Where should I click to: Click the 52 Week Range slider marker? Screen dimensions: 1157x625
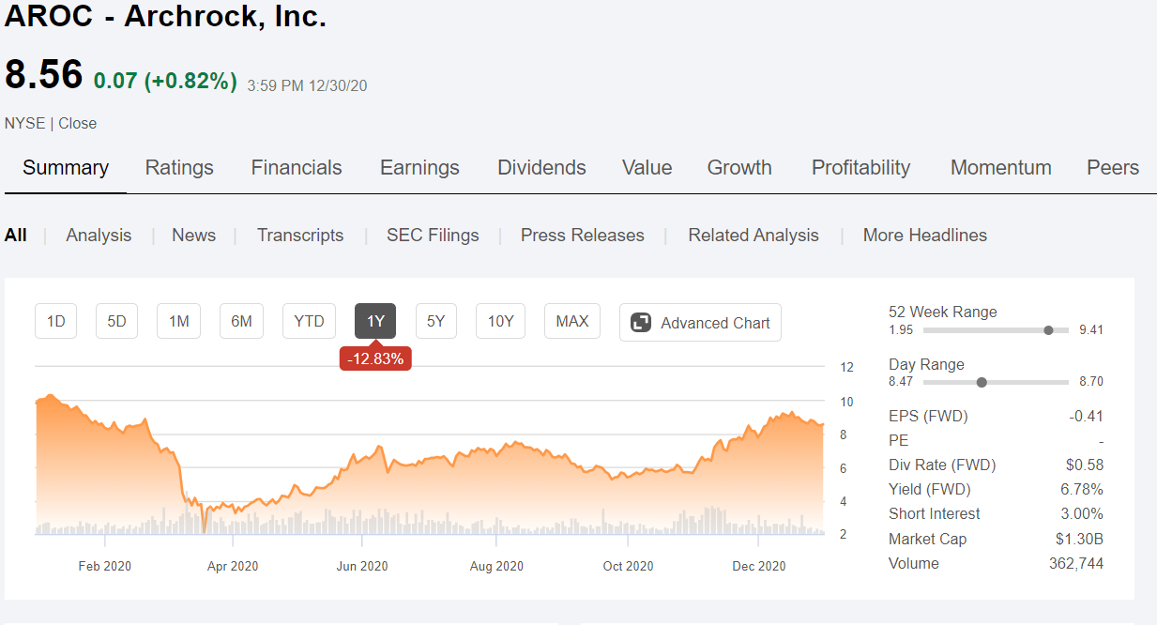click(x=1049, y=330)
